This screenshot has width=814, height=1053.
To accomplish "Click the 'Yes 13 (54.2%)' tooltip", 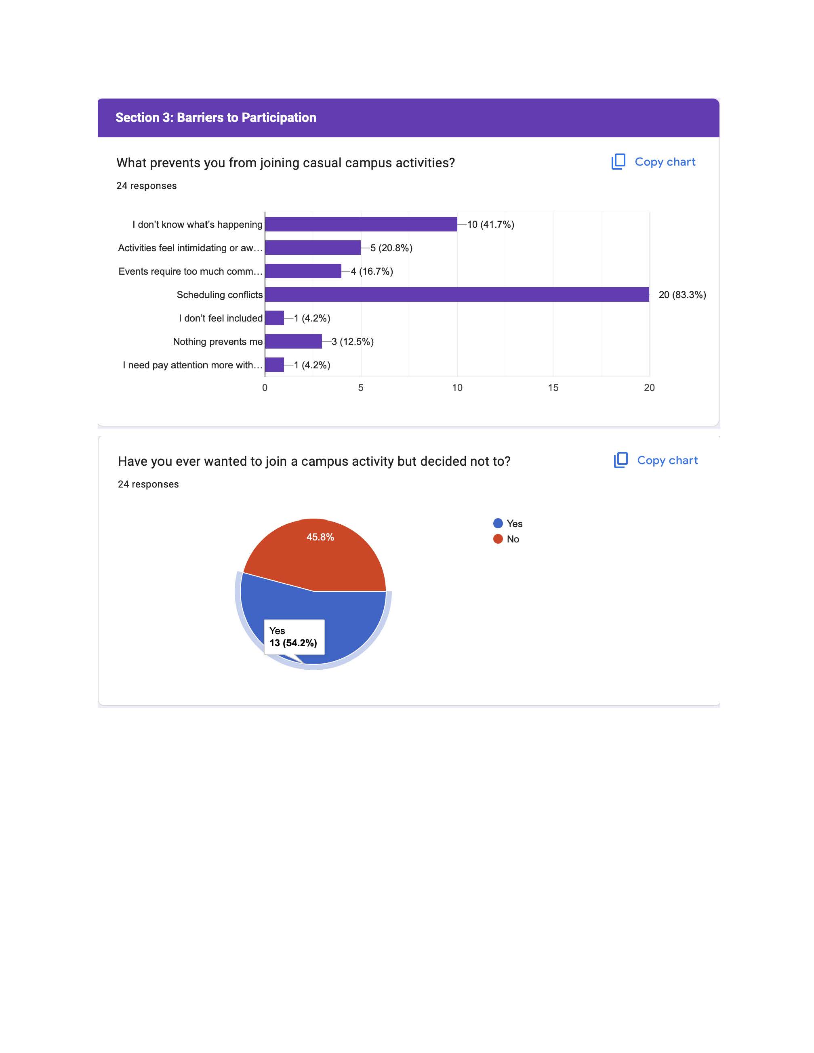I will pyautogui.click(x=294, y=637).
